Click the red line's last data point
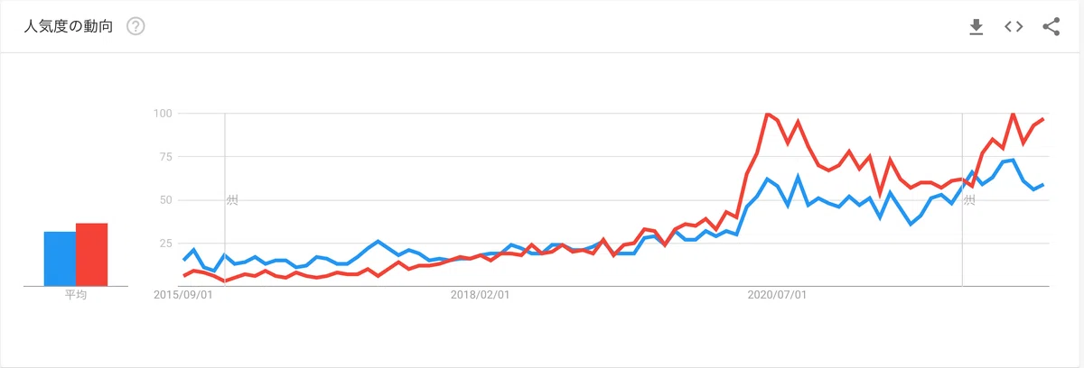 tap(1043, 119)
